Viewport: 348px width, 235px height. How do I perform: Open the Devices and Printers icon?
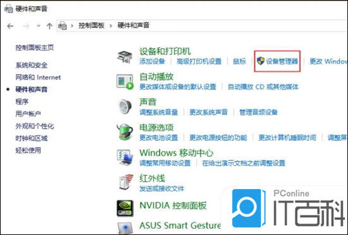125,57
